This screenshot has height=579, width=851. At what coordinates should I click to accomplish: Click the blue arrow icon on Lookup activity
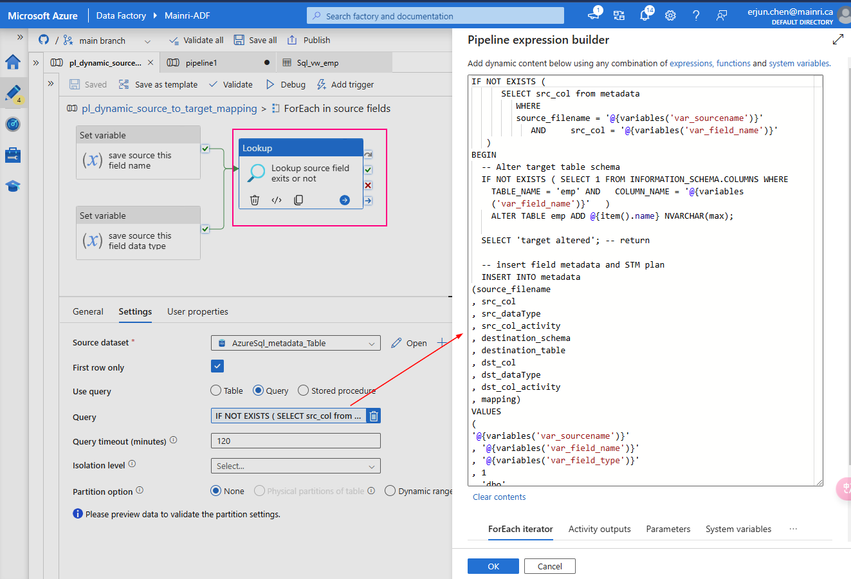pyautogui.click(x=343, y=200)
